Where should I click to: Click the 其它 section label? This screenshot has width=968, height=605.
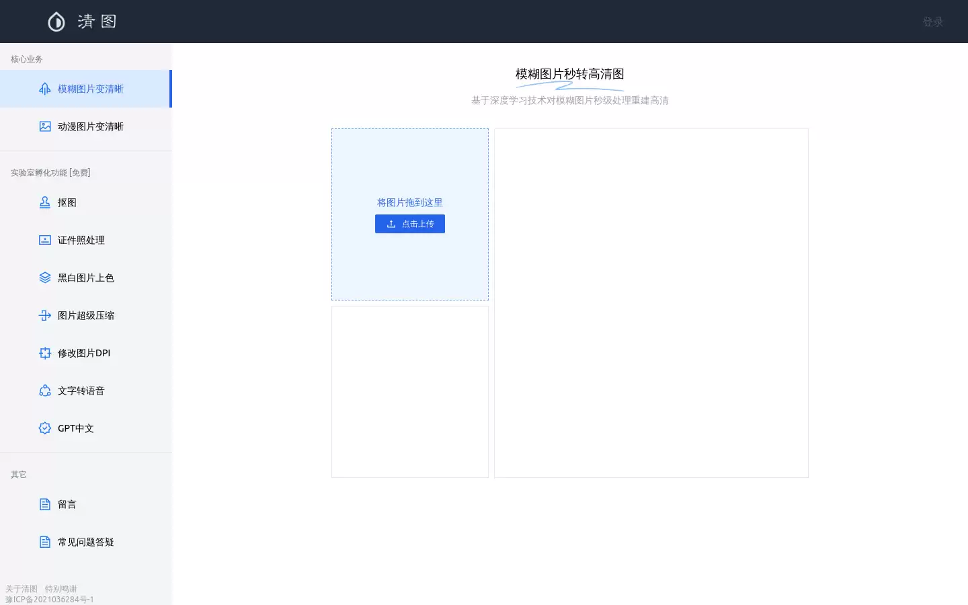[19, 475]
